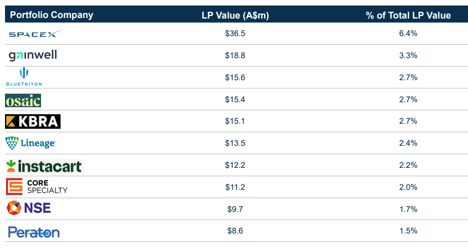Image resolution: width=468 pixels, height=250 pixels.
Task: Select the Core Specialty logo
Action: pos(37,187)
